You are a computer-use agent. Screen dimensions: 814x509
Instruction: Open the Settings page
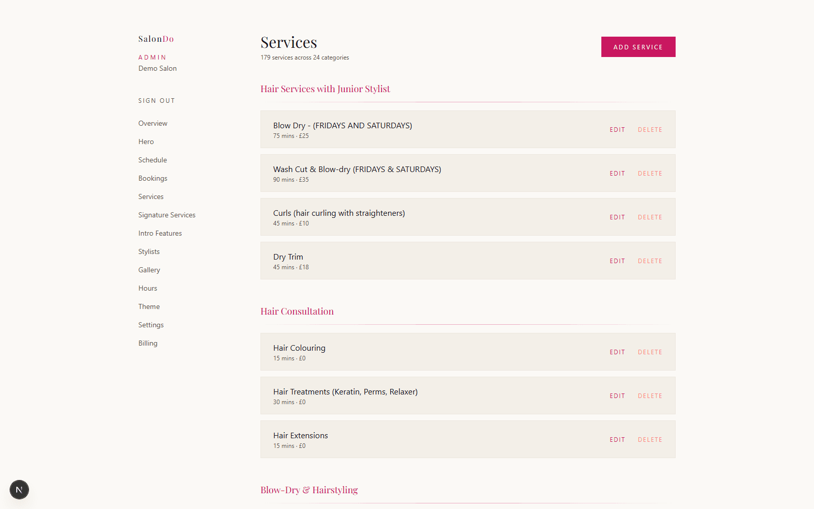[151, 325]
